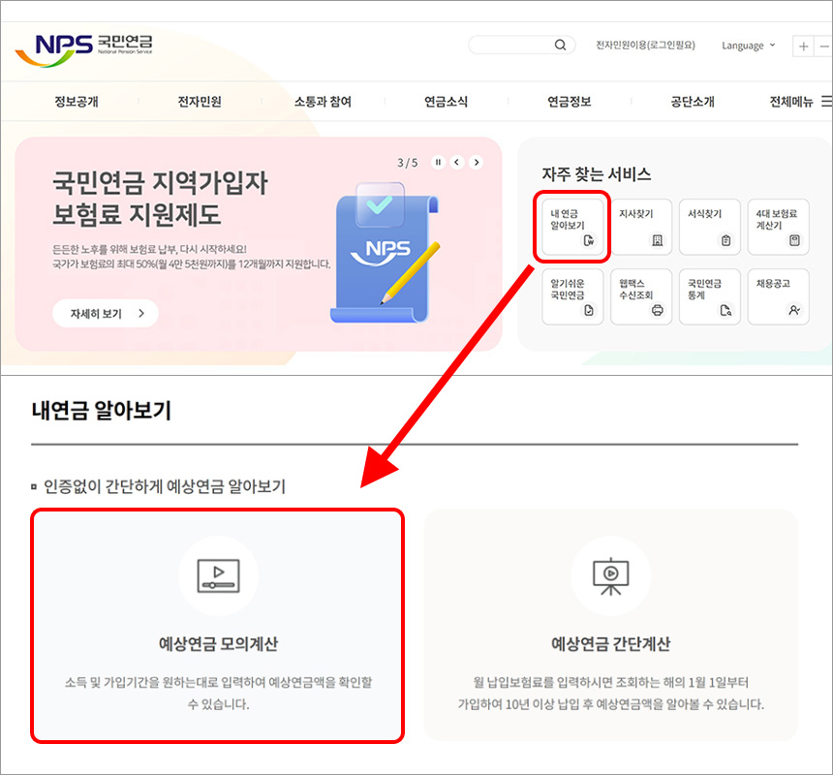Image resolution: width=833 pixels, height=775 pixels.
Task: Click the 자세히 보기 button
Action: point(105,314)
